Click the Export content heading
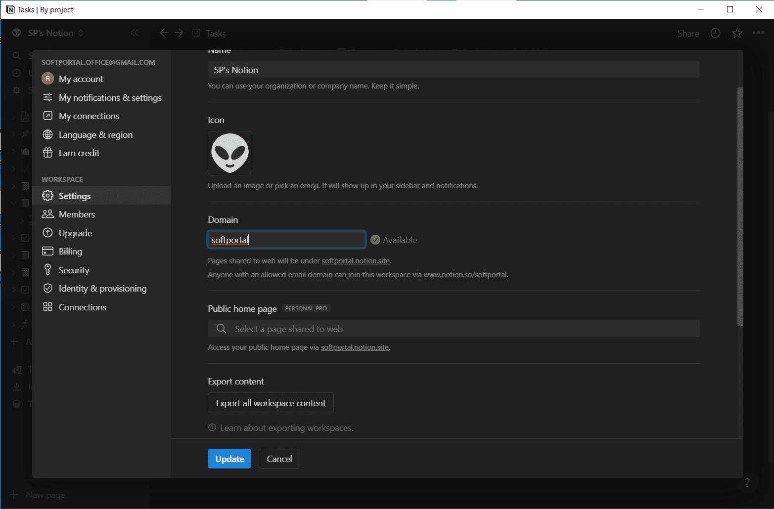 click(236, 382)
